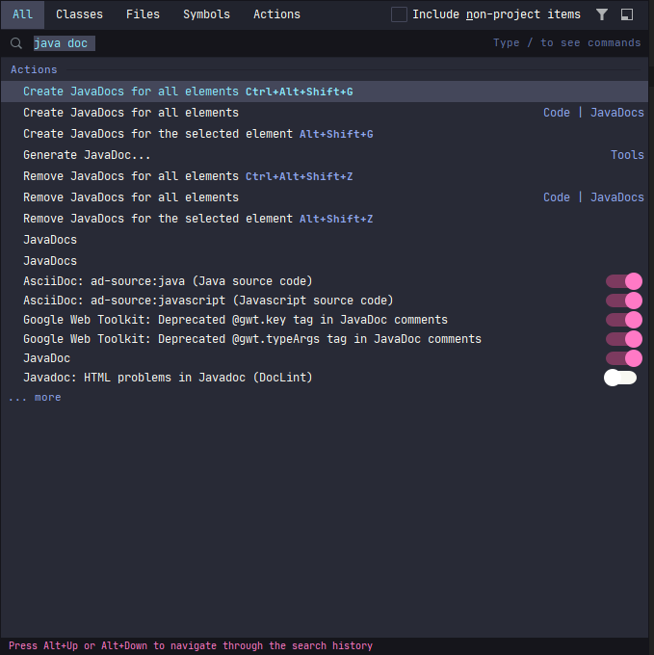654x655 pixels.
Task: Switch to the Actions tab
Action: [276, 14]
